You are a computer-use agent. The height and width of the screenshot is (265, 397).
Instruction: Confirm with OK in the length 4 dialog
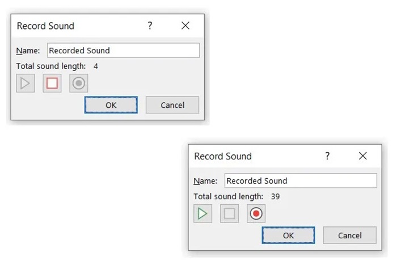pyautogui.click(x=111, y=105)
